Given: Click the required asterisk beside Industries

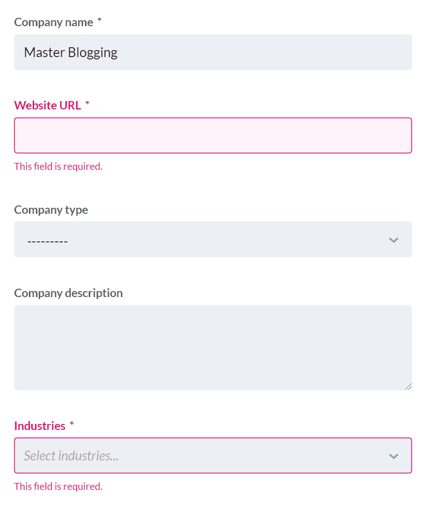Looking at the screenshot, I should 73,423.
